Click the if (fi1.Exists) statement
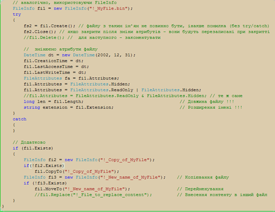Image resolution: width=275 pixels, height=212 pixels. 33,148
